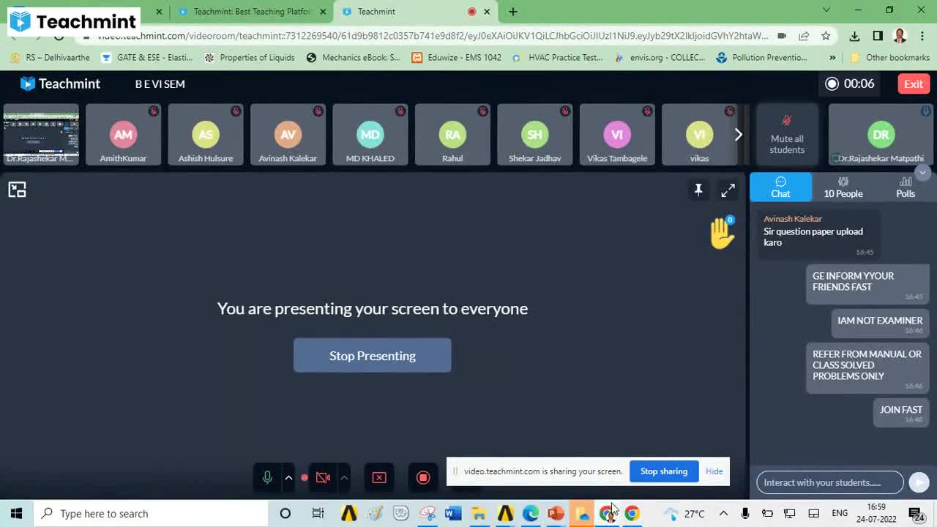937x527 pixels.
Task: Open the Chrome tab search dropdown
Action: (826, 10)
